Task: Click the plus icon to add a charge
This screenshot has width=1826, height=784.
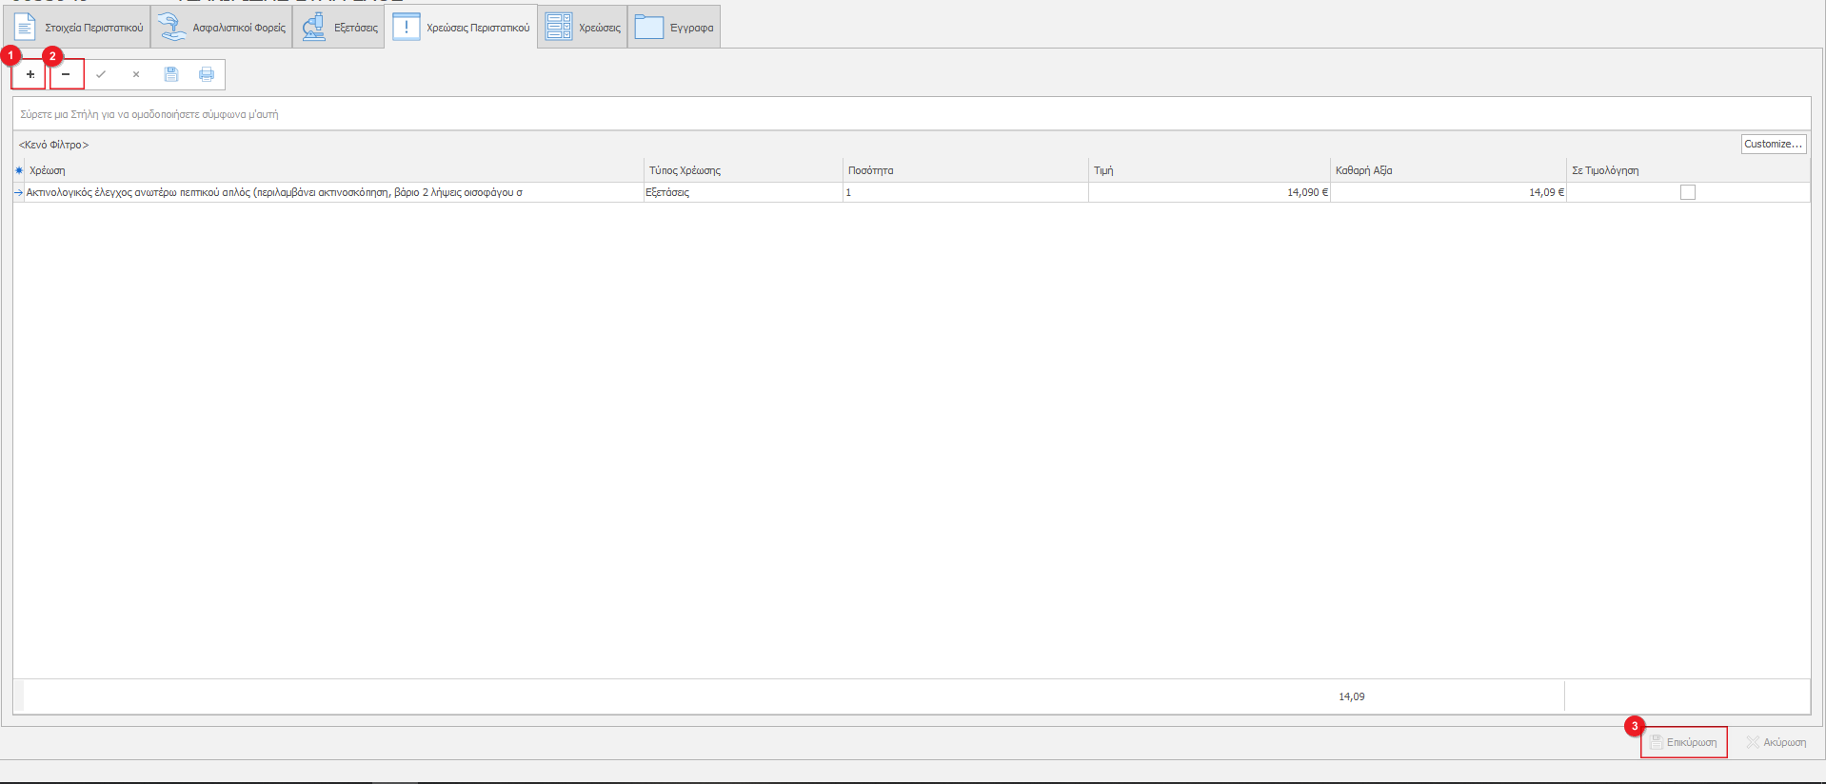Action: (x=30, y=74)
